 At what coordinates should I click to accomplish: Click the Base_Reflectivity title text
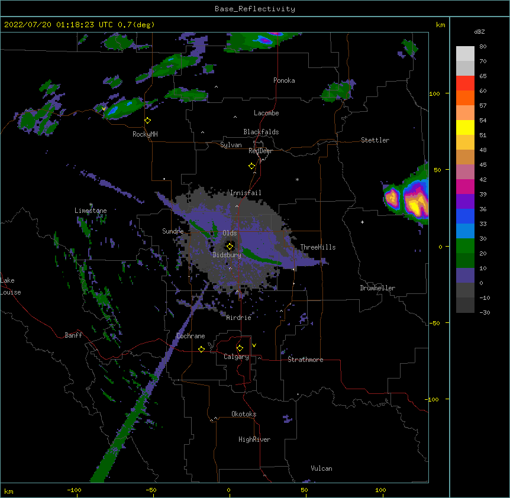click(x=254, y=9)
